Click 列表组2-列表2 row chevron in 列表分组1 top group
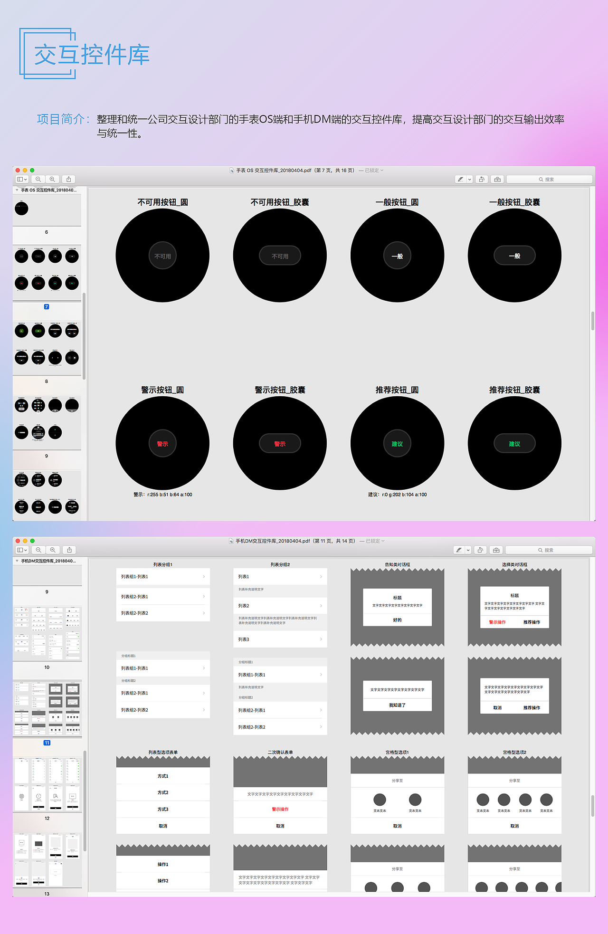 pyautogui.click(x=204, y=613)
